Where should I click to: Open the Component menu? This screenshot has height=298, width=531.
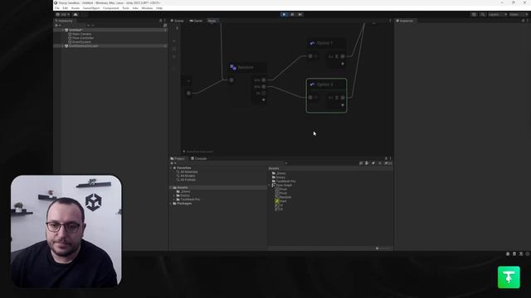pyautogui.click(x=110, y=7)
